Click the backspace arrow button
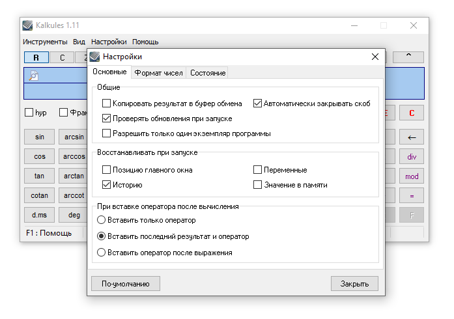Viewport: 454px width, 319px height. click(x=412, y=137)
